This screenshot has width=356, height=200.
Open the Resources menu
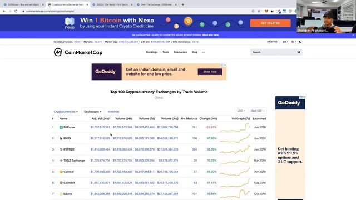[x=180, y=52]
